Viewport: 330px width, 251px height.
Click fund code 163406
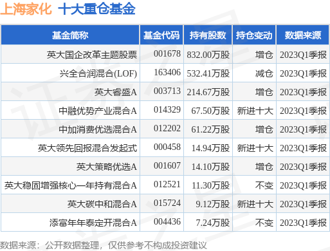point(167,72)
